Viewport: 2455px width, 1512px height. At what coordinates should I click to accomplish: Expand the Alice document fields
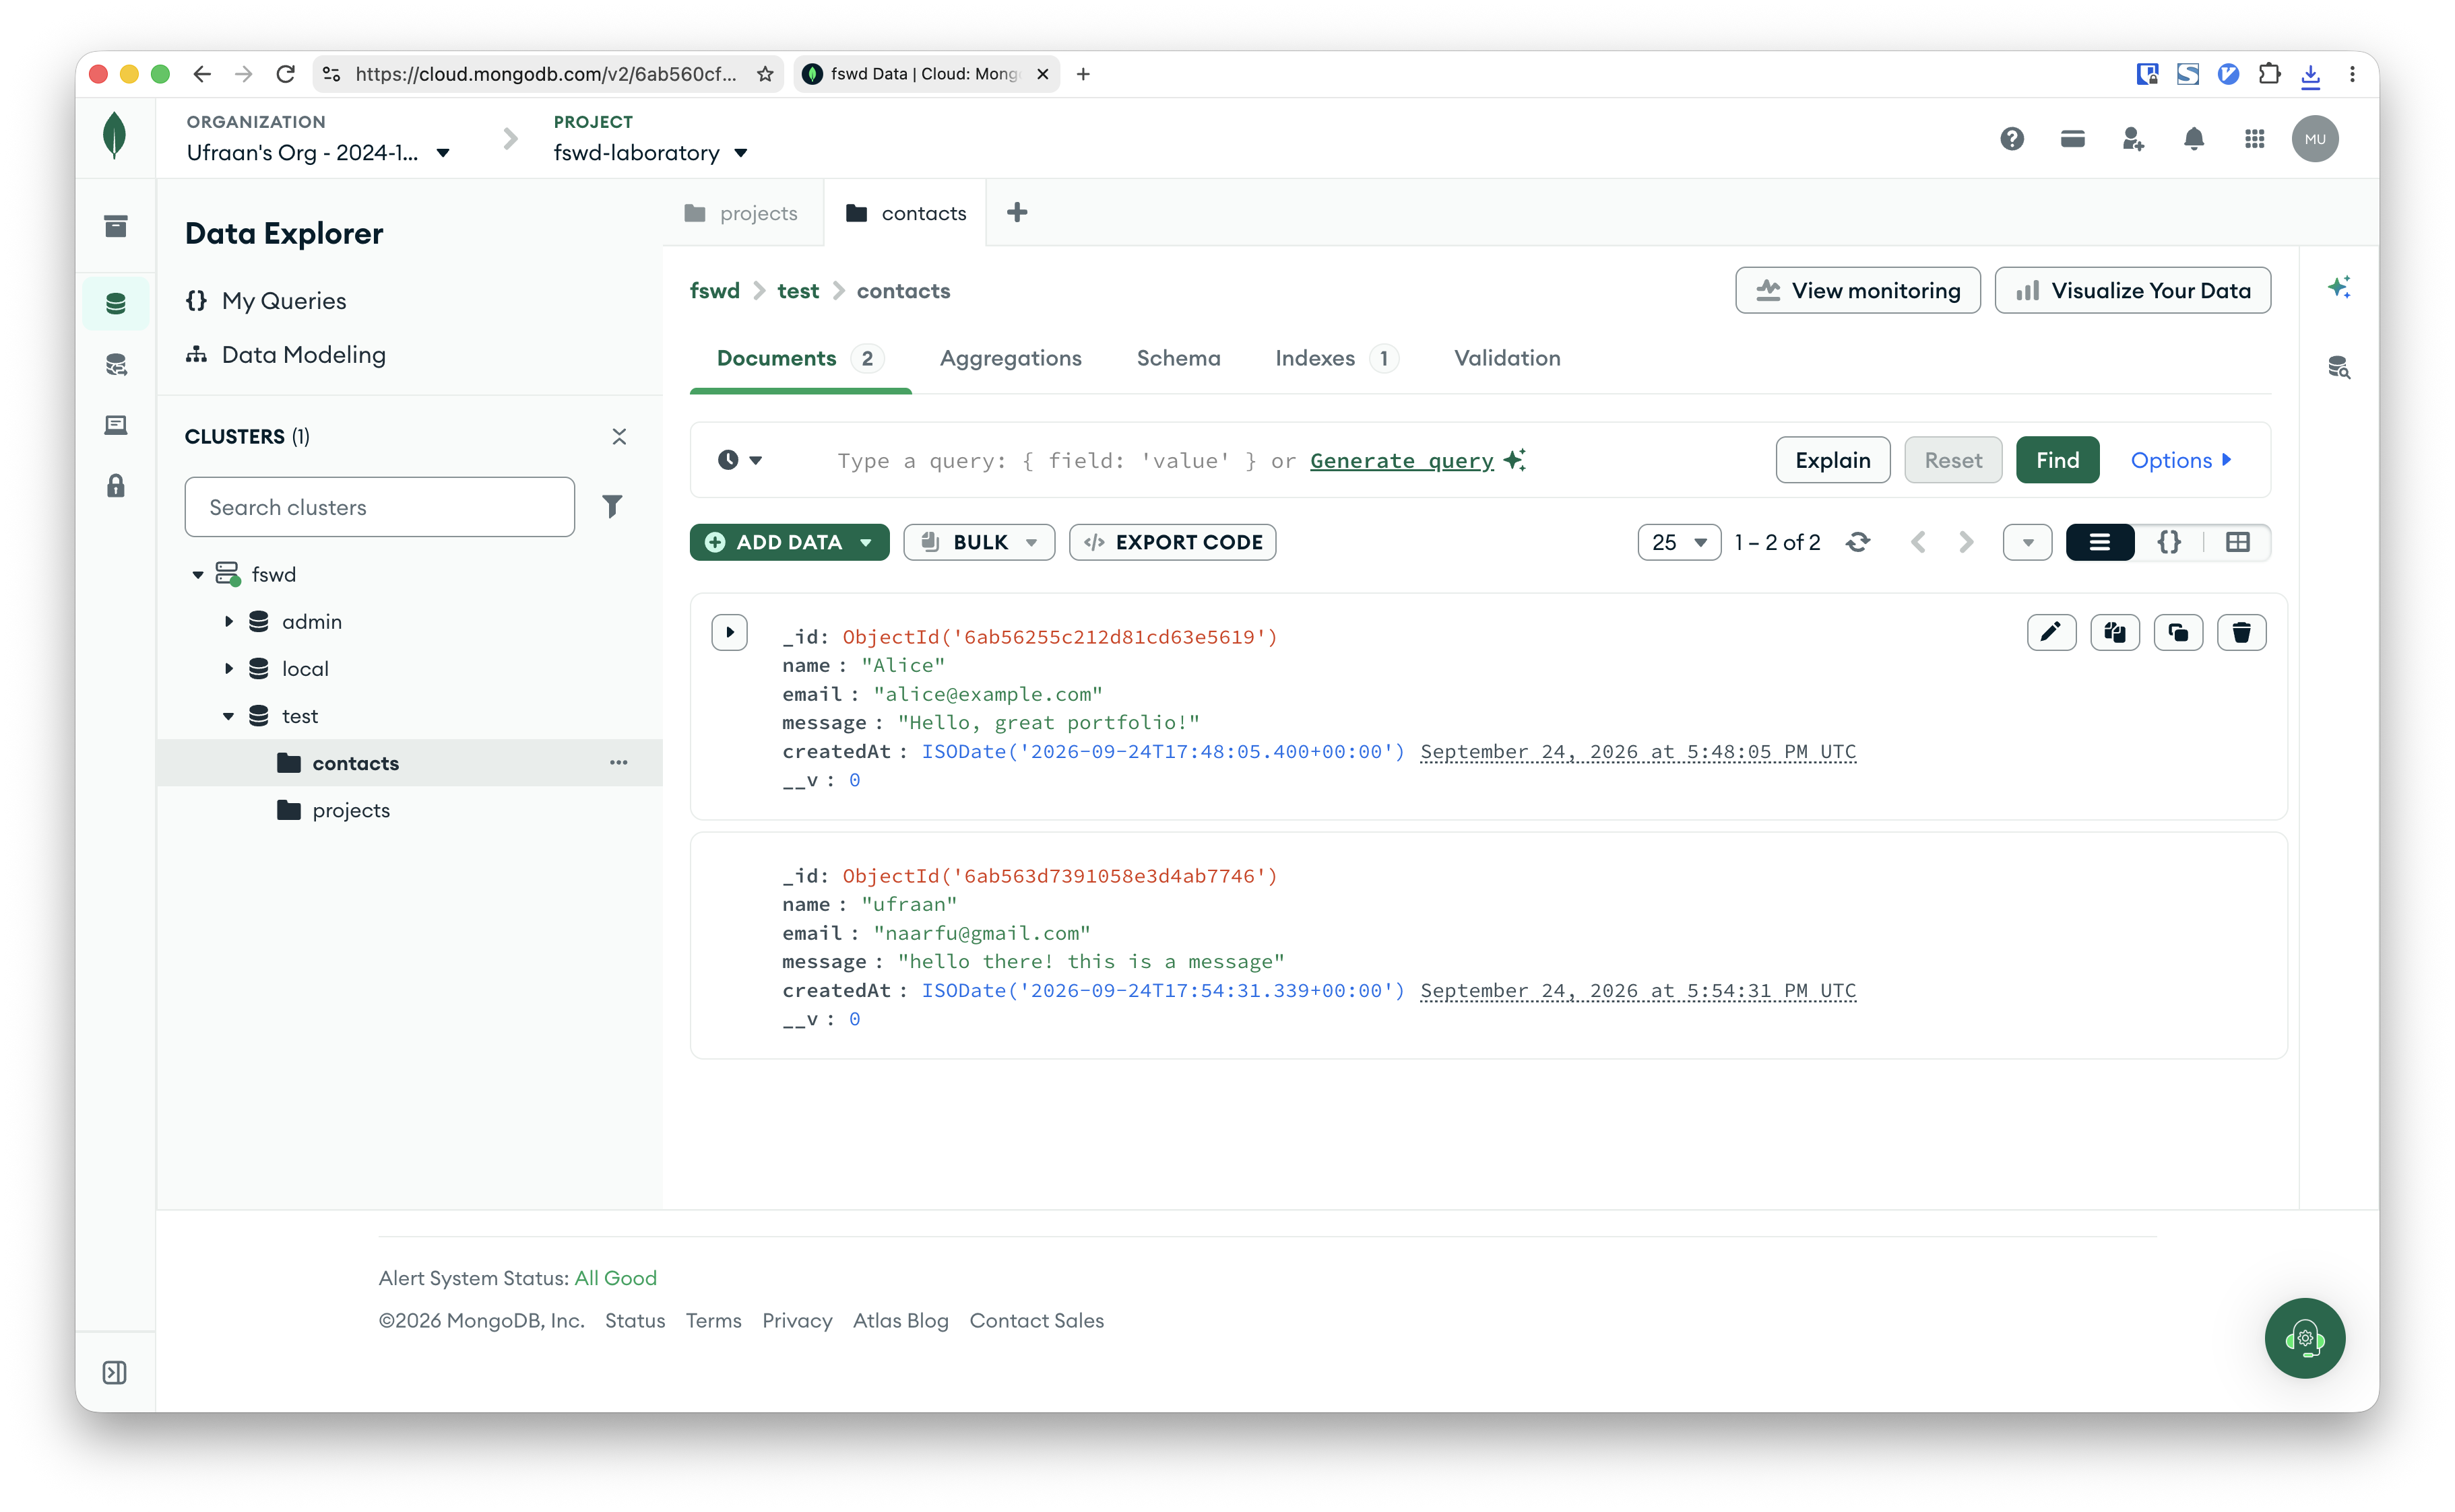[x=730, y=632]
